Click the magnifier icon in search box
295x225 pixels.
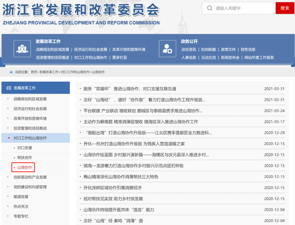tap(210, 8)
